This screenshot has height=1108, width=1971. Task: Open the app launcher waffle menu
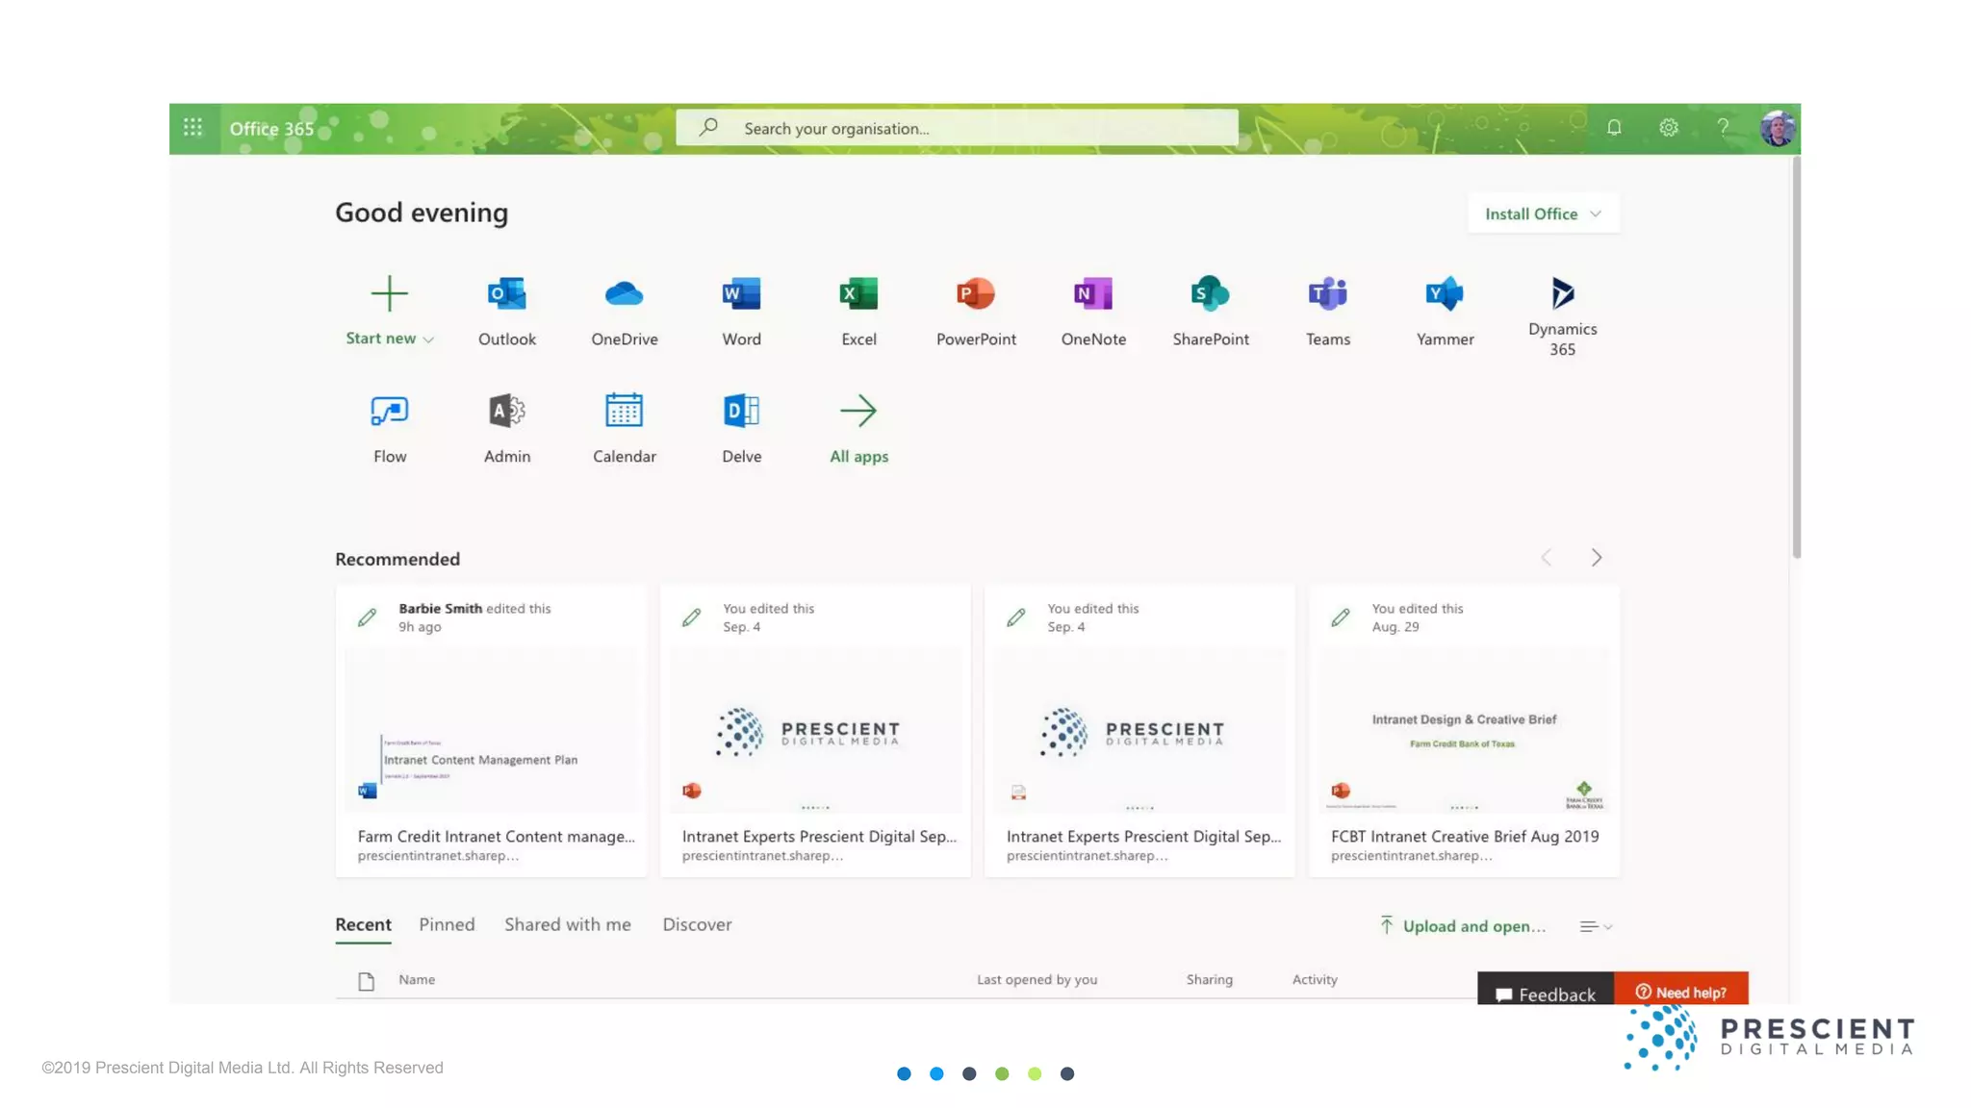pyautogui.click(x=193, y=128)
